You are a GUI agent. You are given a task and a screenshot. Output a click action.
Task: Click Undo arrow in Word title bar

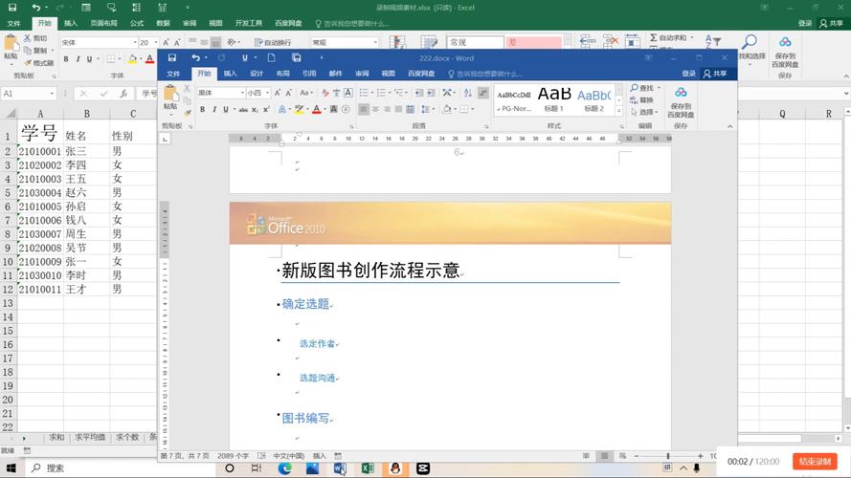195,58
